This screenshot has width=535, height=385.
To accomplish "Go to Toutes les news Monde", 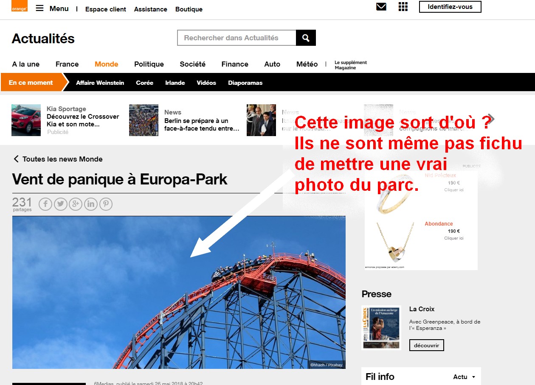I will [62, 159].
